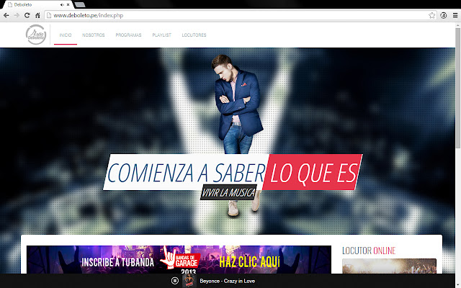
Task: Click the browser back arrow
Action: coord(6,15)
